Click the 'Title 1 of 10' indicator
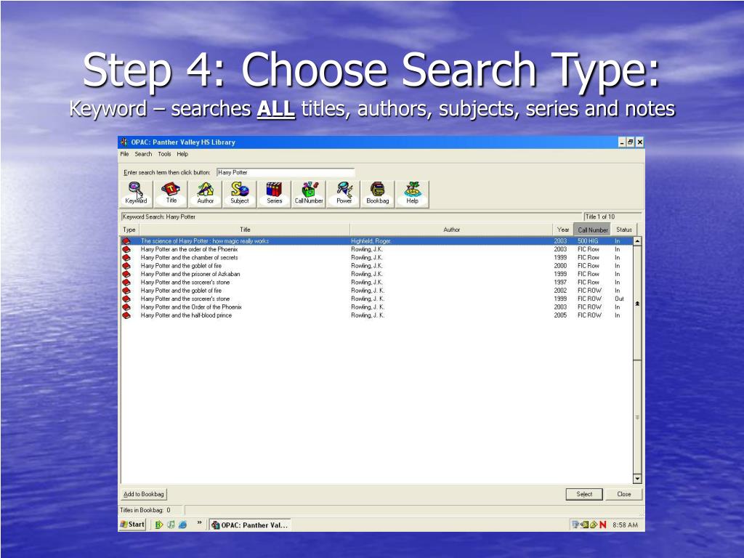 tap(599, 217)
